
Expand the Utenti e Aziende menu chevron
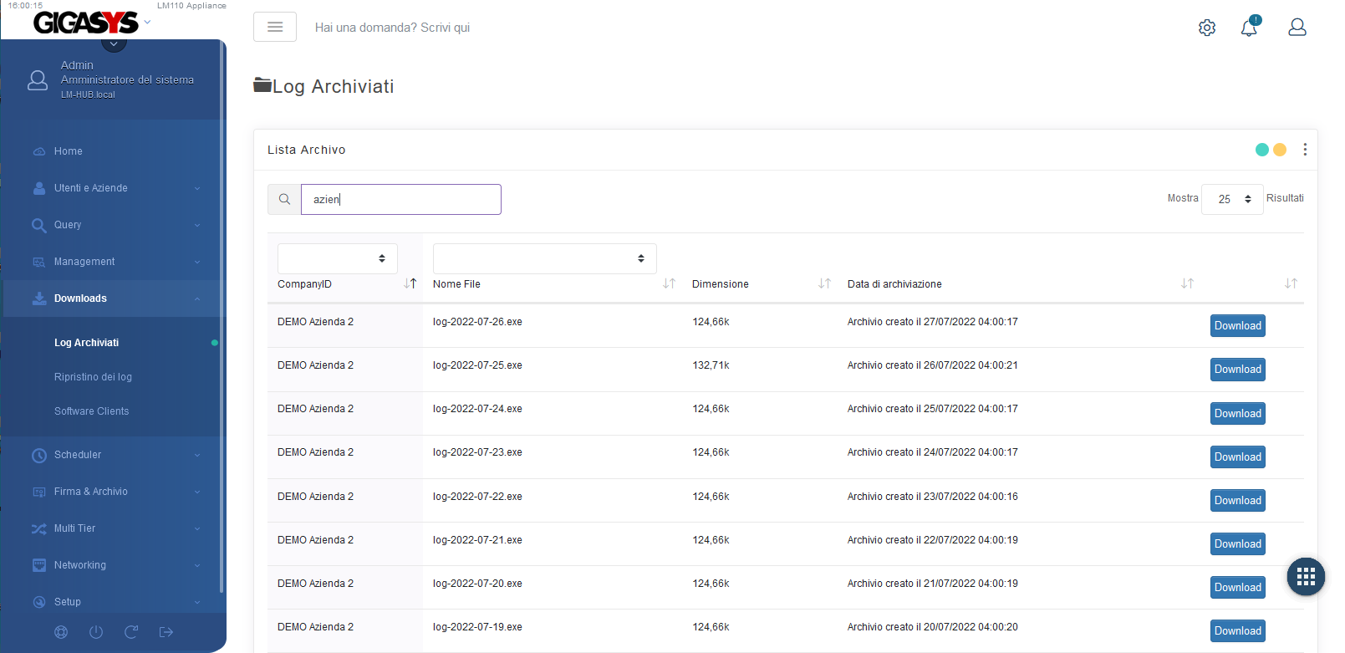click(x=197, y=188)
